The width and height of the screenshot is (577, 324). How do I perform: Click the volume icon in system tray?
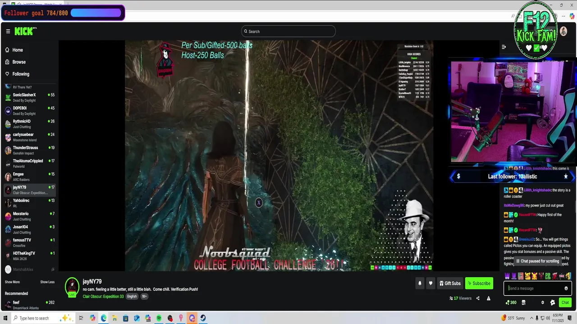coord(547,318)
